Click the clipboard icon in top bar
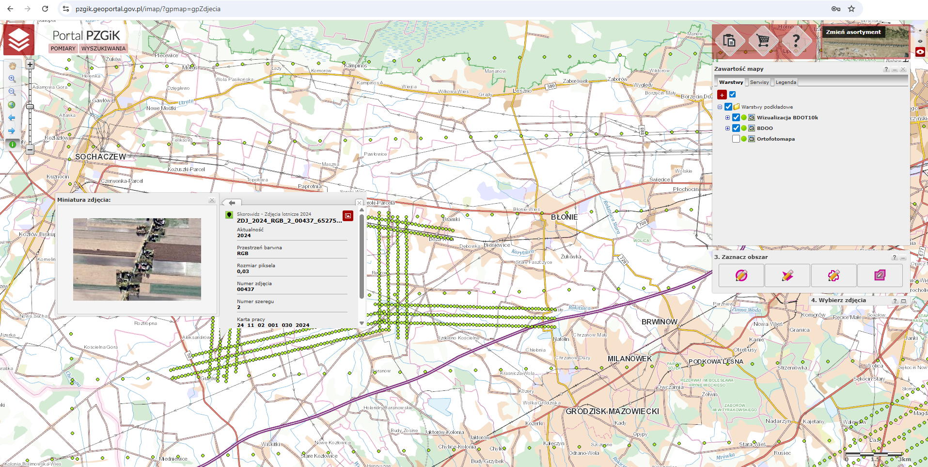 (729, 41)
